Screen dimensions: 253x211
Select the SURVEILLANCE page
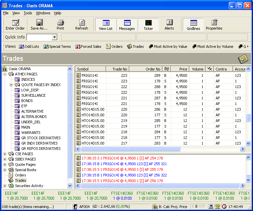33,95
